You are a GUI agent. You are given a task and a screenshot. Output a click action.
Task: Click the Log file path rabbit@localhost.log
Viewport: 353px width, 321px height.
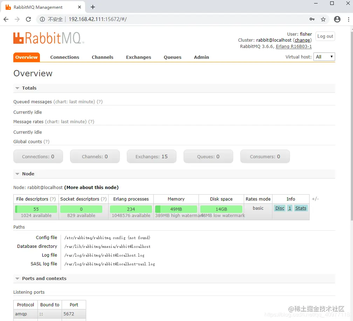coord(104,255)
